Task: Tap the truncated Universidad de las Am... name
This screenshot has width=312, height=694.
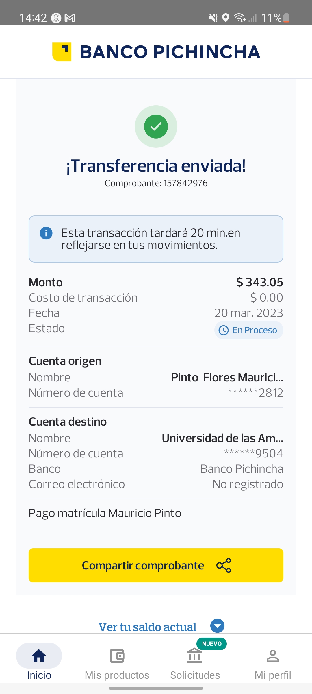Action: pyautogui.click(x=222, y=438)
